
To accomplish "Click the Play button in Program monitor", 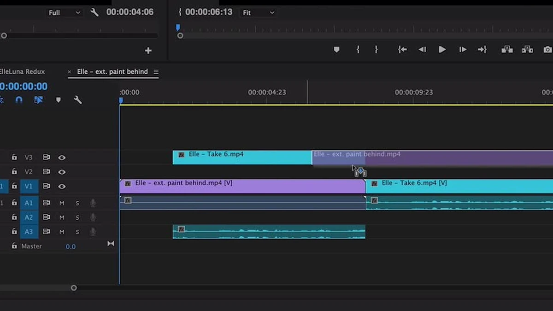I will pyautogui.click(x=442, y=50).
